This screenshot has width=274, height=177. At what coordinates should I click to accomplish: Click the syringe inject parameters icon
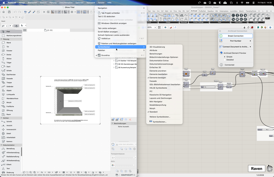(x=34, y=12)
